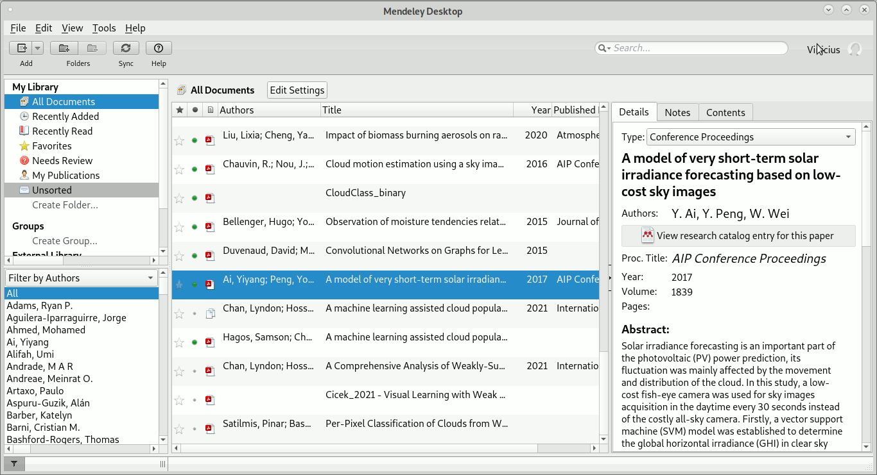Open PDF icon of selected Ai, Yiyang paper
This screenshot has width=877, height=475.
[210, 285]
